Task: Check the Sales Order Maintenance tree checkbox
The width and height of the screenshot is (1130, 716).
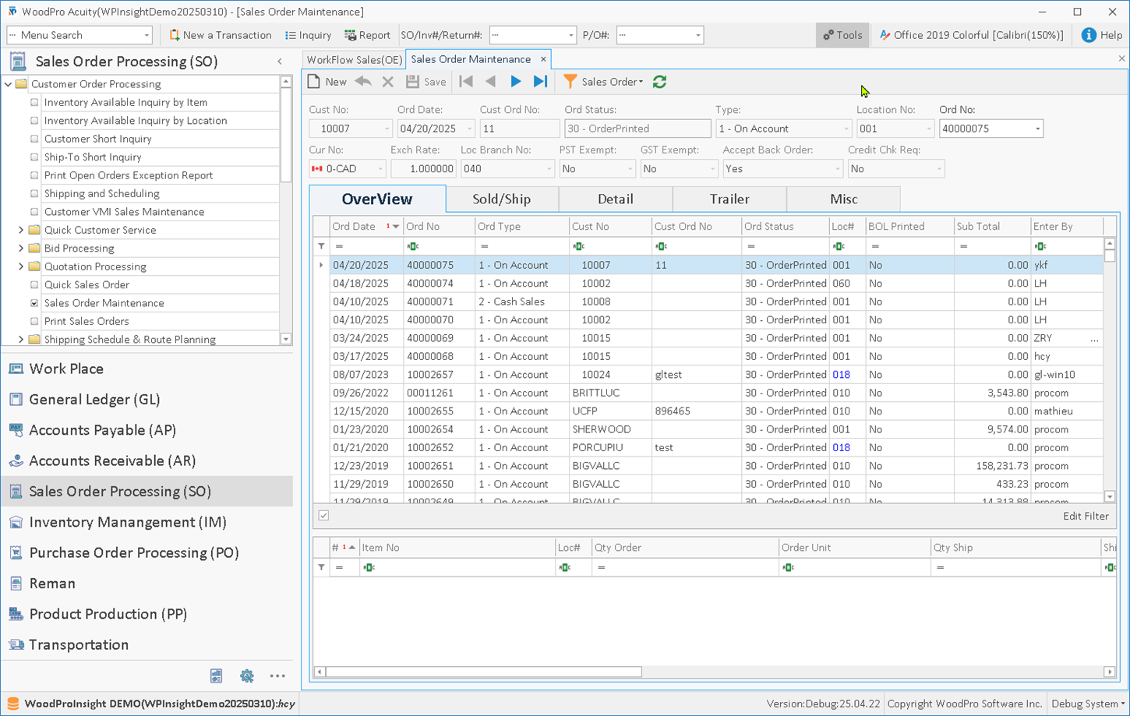Action: (34, 303)
